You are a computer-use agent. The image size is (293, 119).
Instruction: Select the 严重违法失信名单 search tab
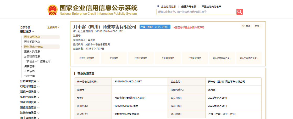(x=211, y=7)
